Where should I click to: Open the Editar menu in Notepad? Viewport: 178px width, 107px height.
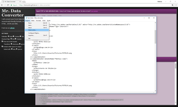33,21
